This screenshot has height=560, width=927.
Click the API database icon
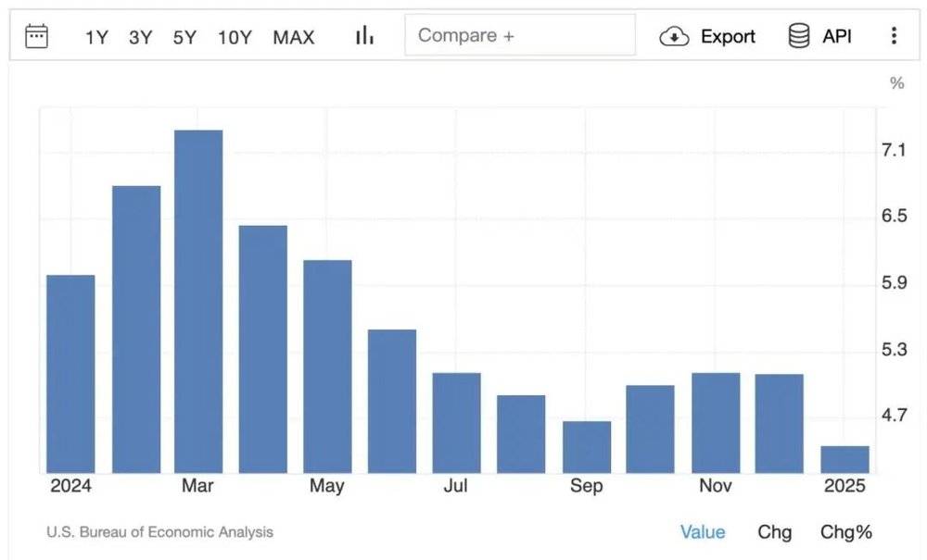[x=799, y=36]
